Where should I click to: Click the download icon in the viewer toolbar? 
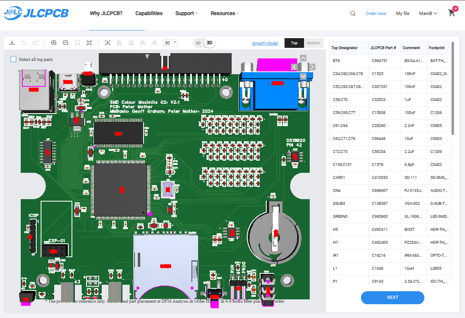(12, 43)
